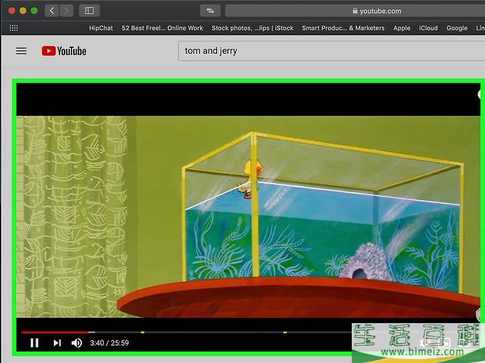Jump to the first yellow ad marker
485x363 pixels.
[143, 332]
